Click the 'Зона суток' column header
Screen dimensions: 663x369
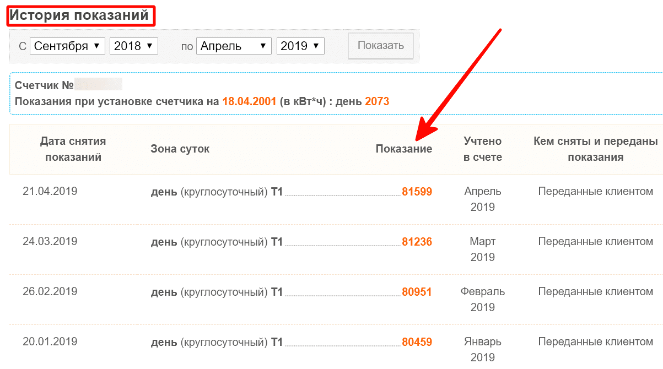(x=180, y=149)
